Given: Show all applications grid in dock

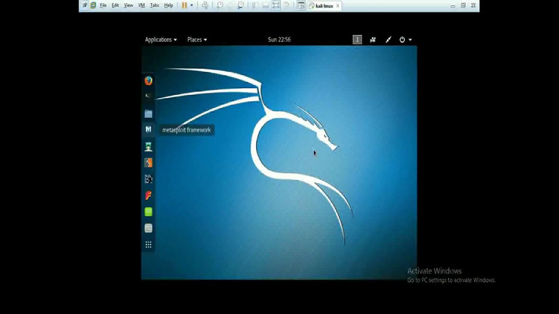Looking at the screenshot, I should pos(148,245).
